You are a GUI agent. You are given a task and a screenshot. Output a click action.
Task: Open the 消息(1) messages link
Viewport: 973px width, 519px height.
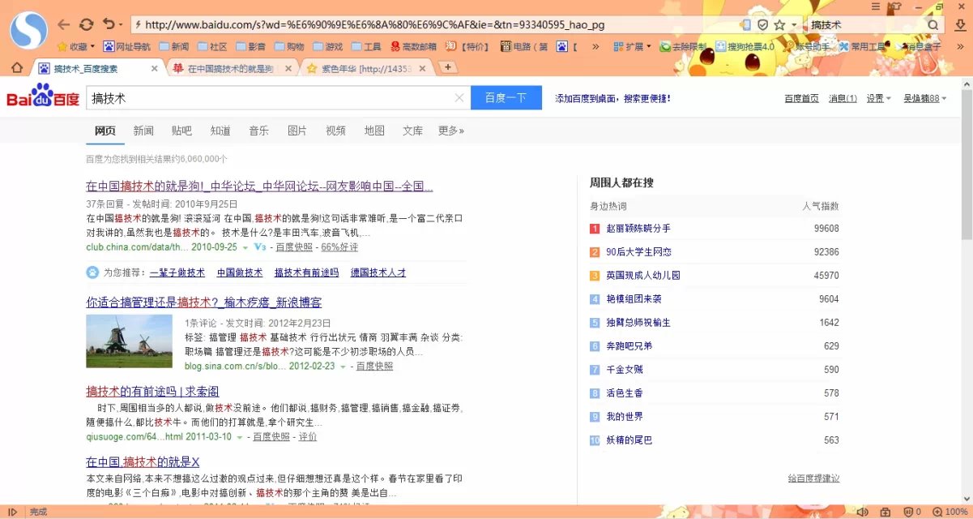843,99
